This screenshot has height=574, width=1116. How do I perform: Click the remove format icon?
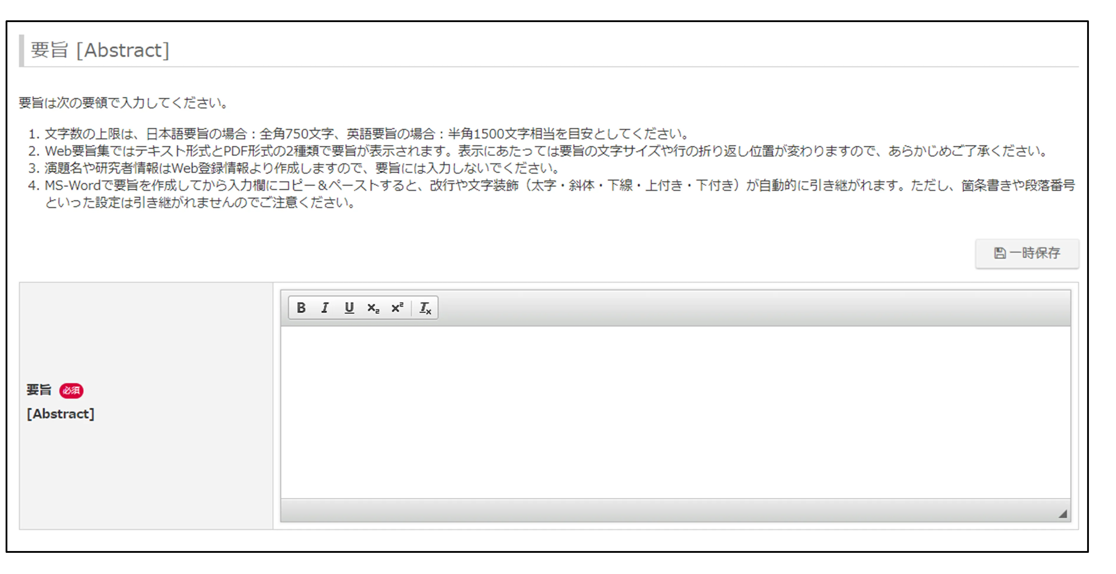[425, 308]
